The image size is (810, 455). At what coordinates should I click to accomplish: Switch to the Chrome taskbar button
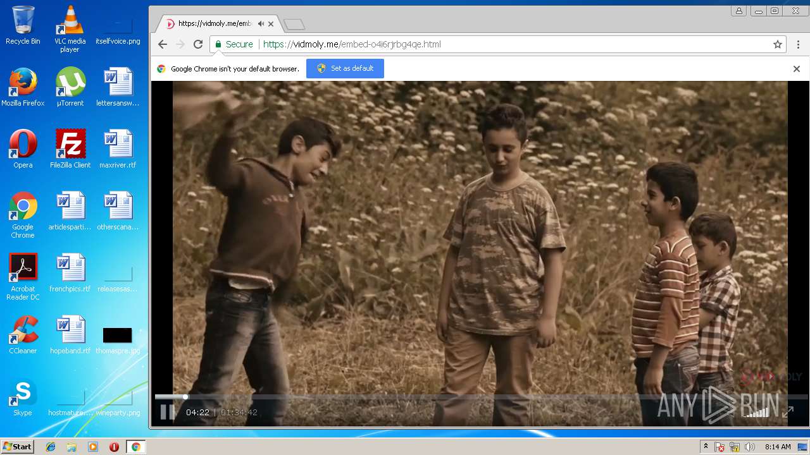coord(135,447)
